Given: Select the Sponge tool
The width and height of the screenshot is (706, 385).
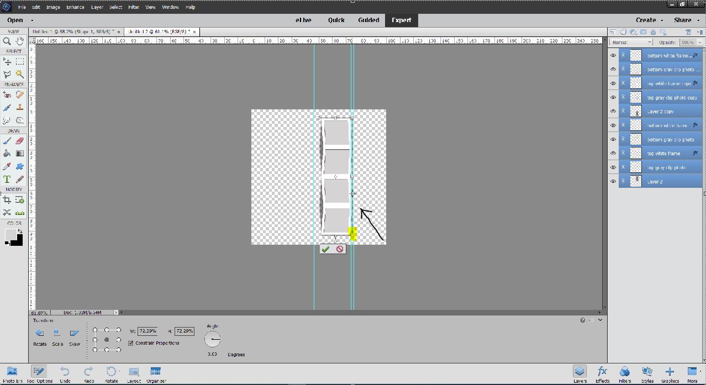Looking at the screenshot, I should (x=20, y=120).
